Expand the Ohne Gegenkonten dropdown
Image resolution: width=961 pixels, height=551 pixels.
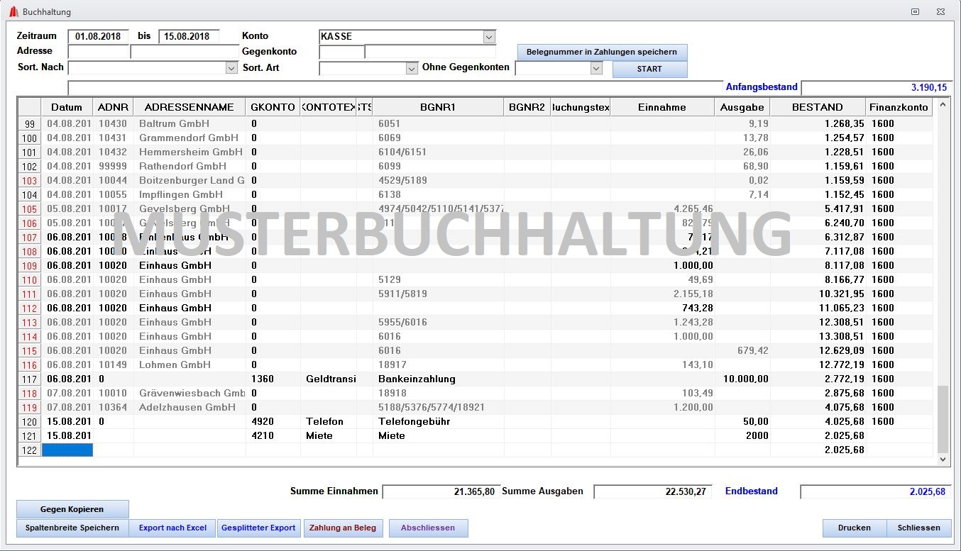[596, 68]
